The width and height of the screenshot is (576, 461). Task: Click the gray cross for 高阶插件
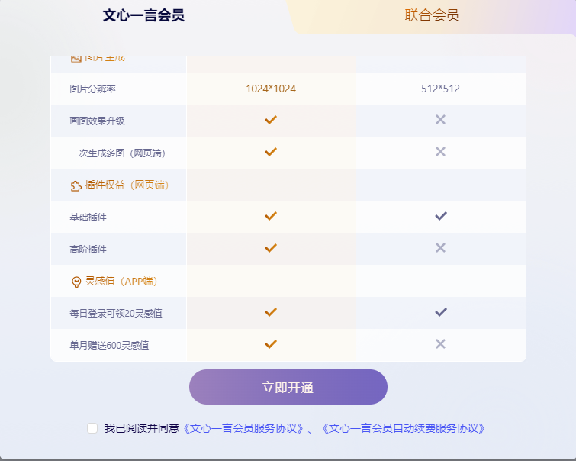click(440, 248)
